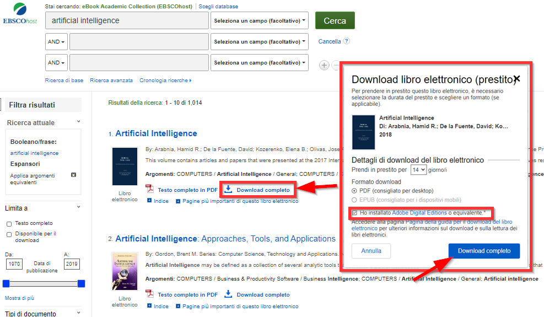The image size is (544, 317).
Task: Click download icon for second result
Action: point(228,294)
